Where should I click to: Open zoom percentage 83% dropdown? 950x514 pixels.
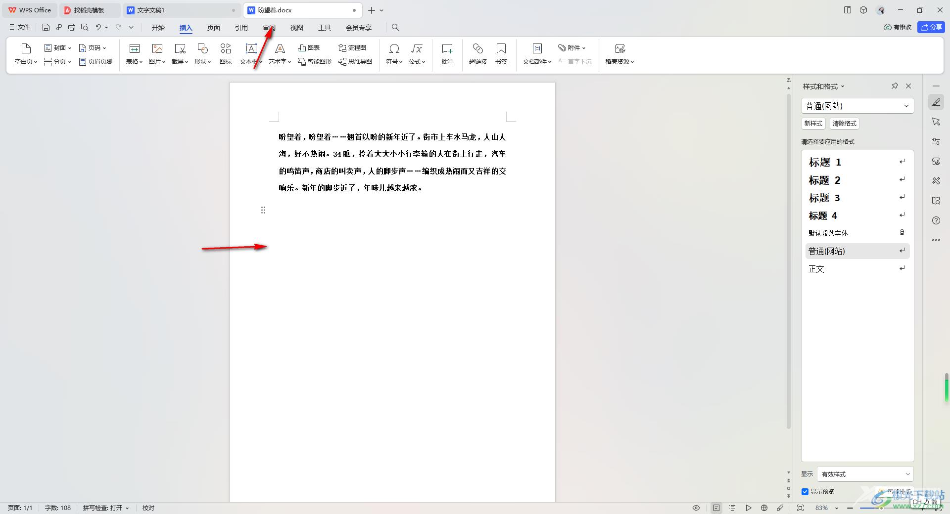coord(837,508)
